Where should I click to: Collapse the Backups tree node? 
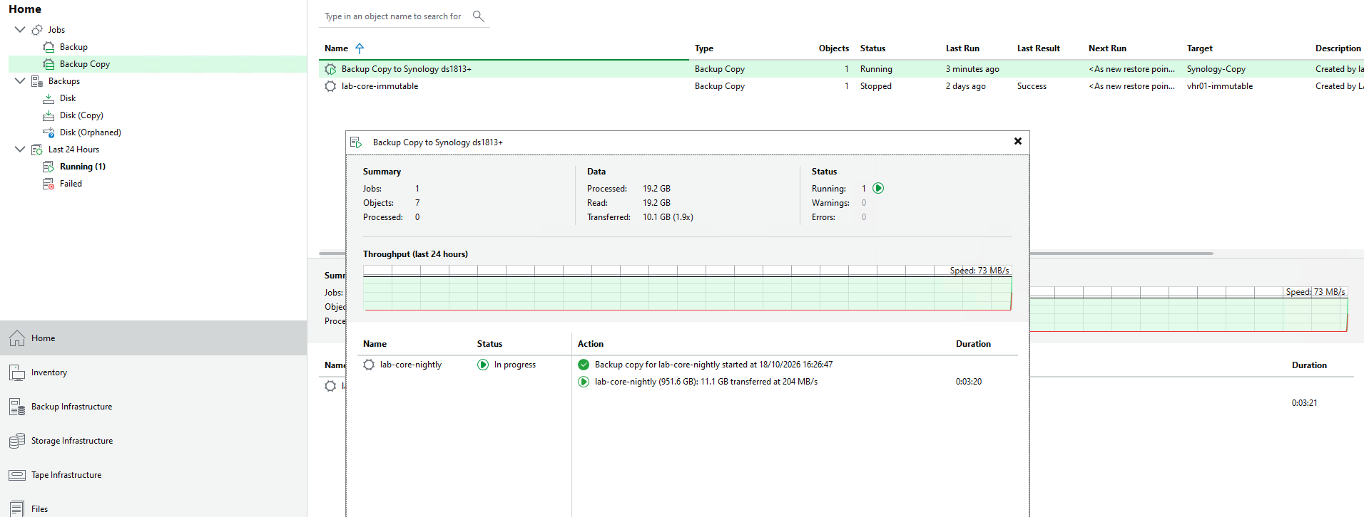point(20,81)
